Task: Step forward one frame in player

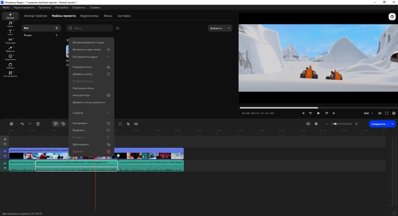Action: (x=326, y=113)
